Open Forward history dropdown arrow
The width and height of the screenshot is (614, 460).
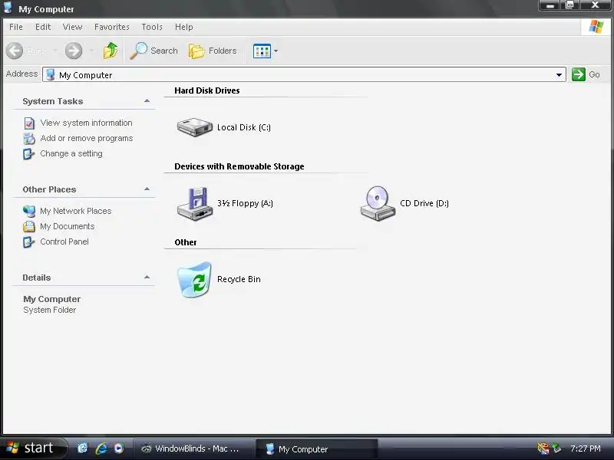tap(91, 51)
